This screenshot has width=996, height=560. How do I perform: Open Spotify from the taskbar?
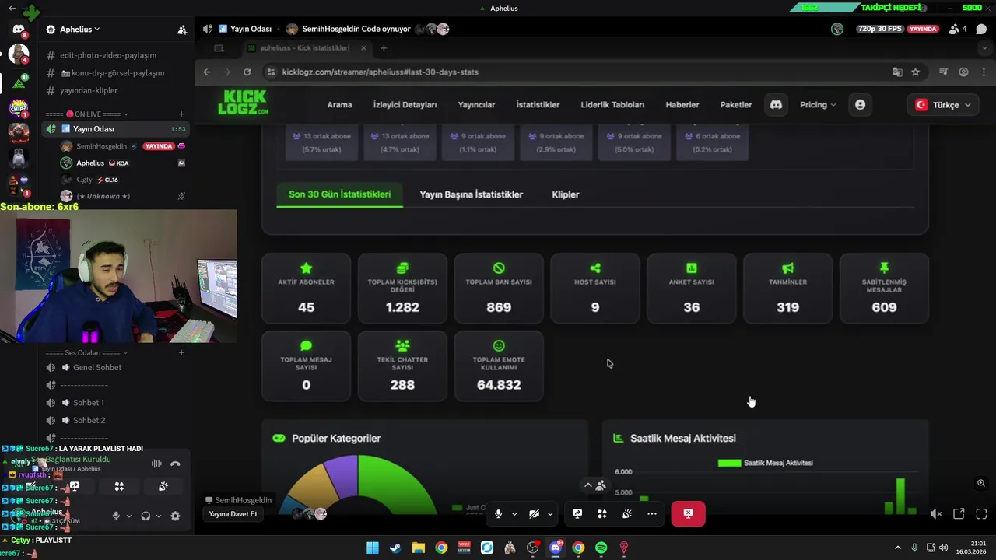601,548
